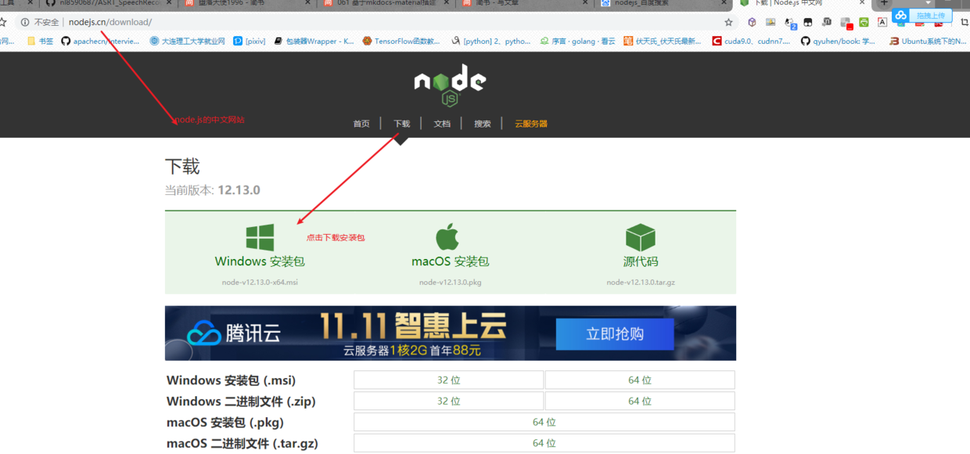Download Windows 安装包 (.msi) 64 位
The image size is (970, 454).
tap(640, 380)
